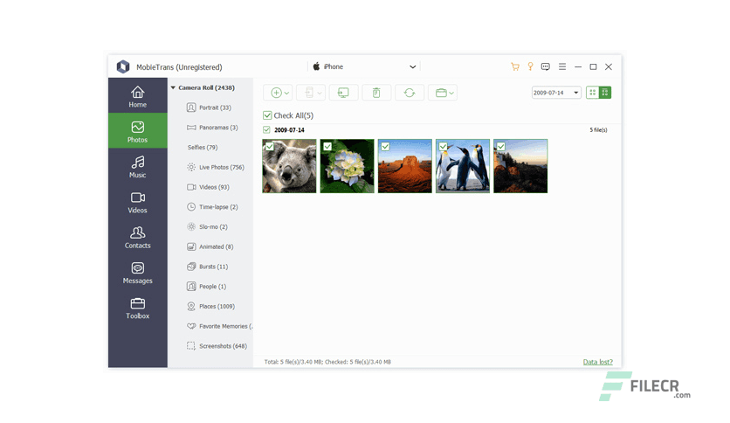Viewport: 730px width, 423px height.
Task: Uncheck the koala photo checkbox
Action: point(270,146)
